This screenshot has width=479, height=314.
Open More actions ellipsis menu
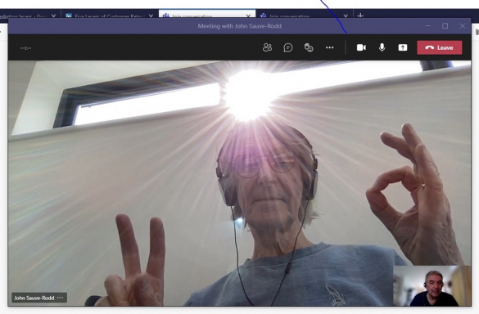click(330, 47)
